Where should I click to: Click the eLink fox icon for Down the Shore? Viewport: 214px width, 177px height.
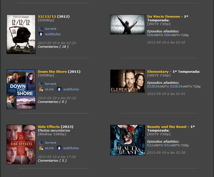tap(41, 89)
